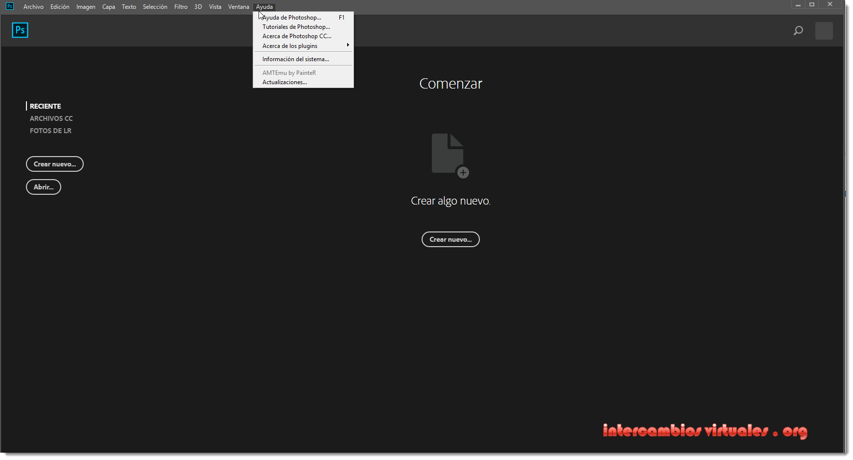Select the ARCHIVOS CC tab
Viewport: 853px width, 460px height.
(x=51, y=118)
